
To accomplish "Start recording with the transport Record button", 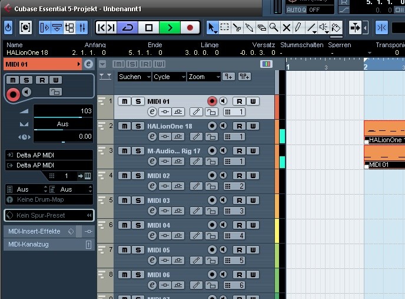I will click(x=190, y=28).
